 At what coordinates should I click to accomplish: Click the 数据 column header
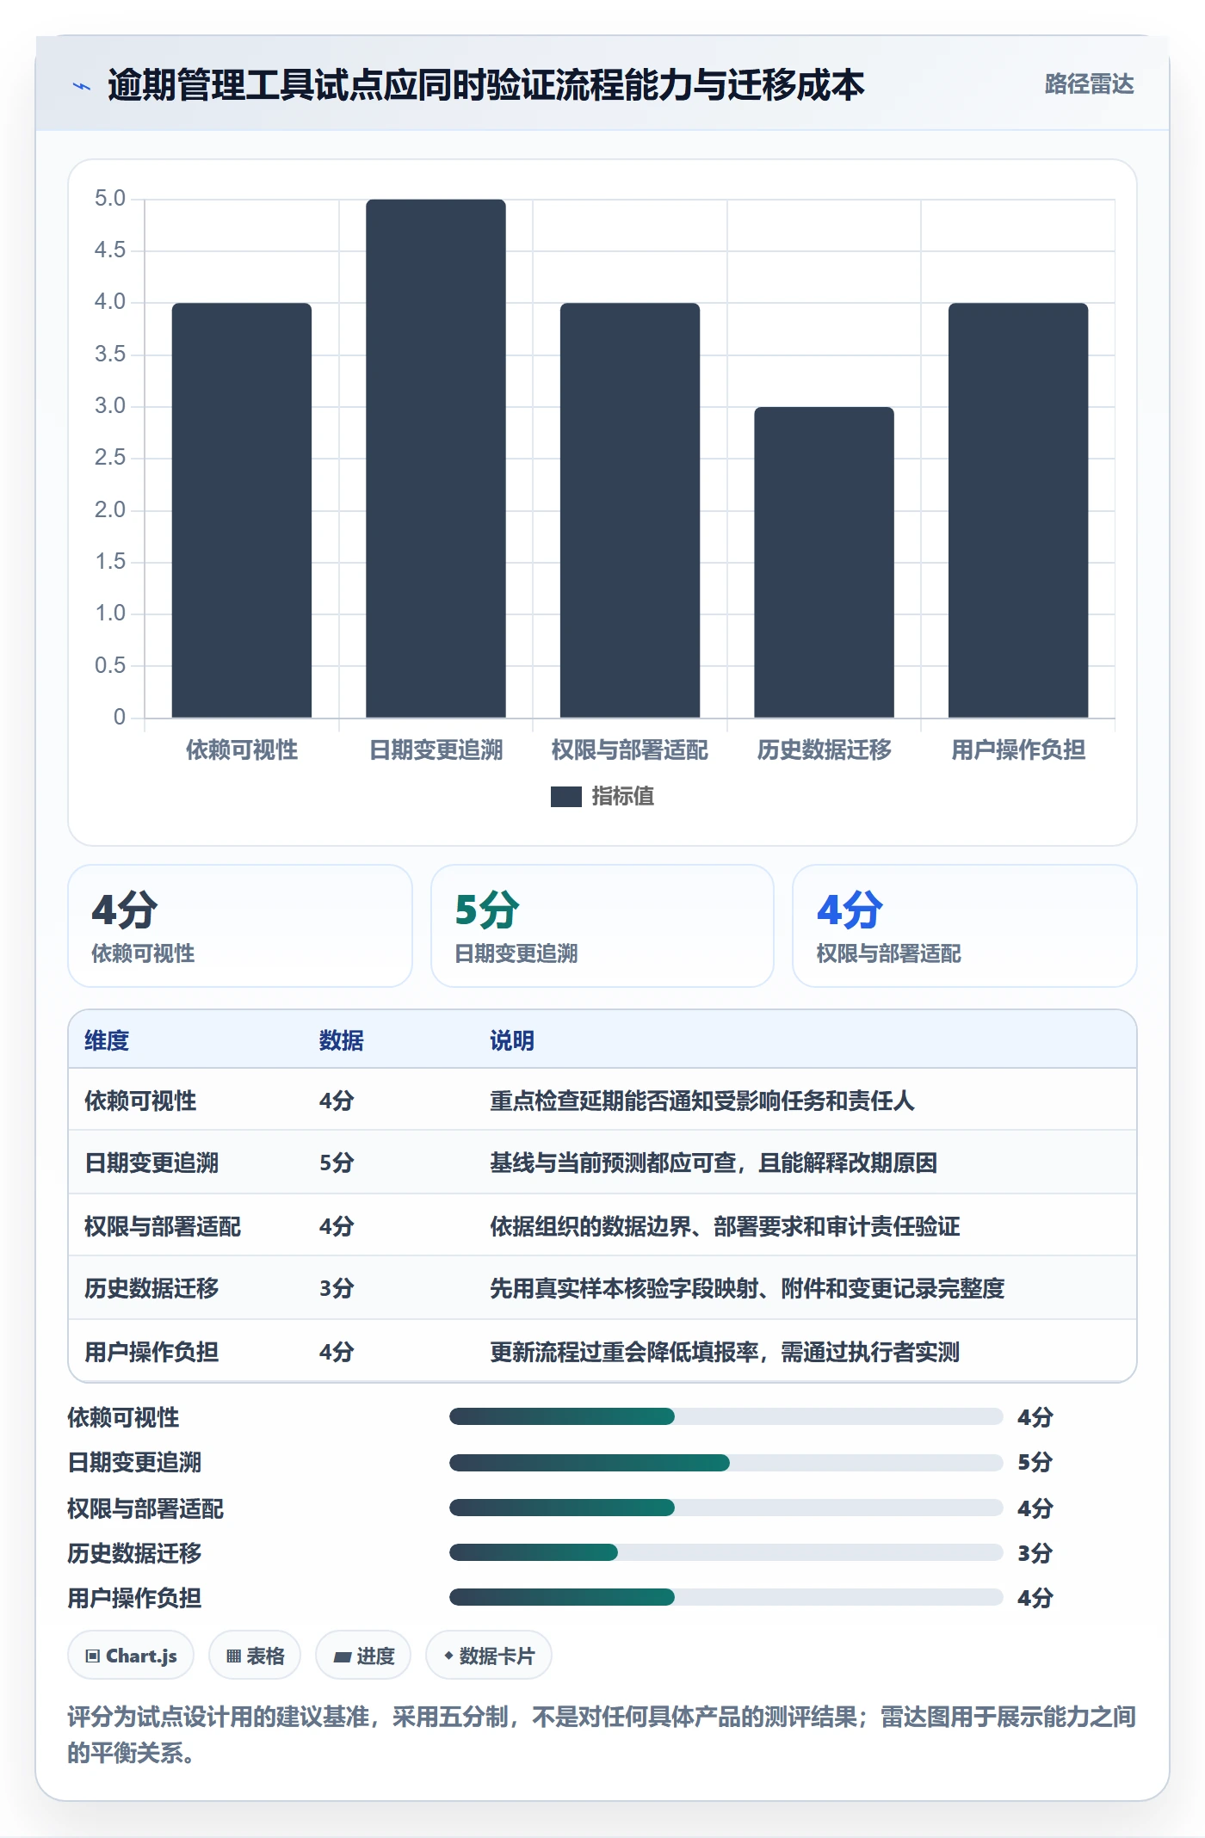pos(342,1040)
